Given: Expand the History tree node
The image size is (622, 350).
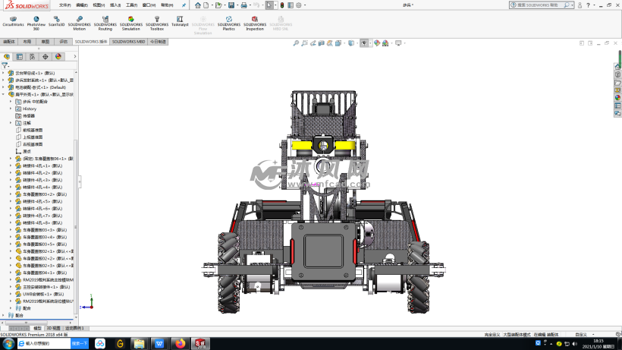Looking at the screenshot, I should (11, 109).
